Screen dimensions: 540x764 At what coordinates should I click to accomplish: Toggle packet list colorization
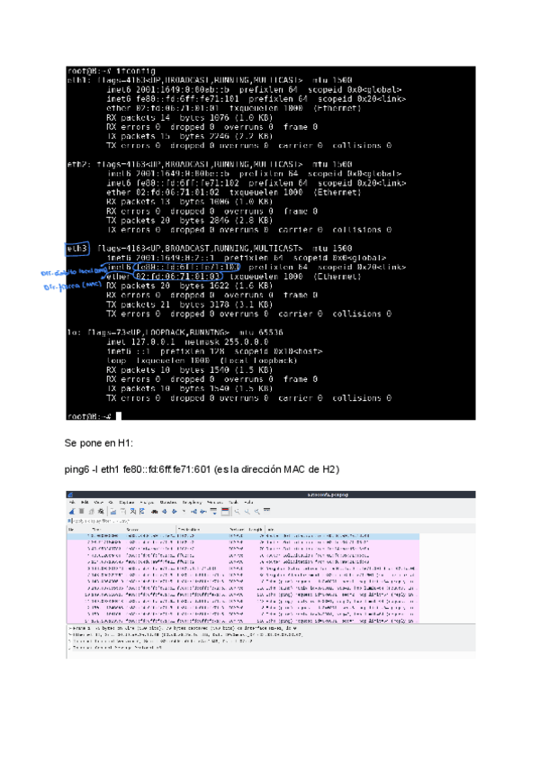(x=225, y=511)
